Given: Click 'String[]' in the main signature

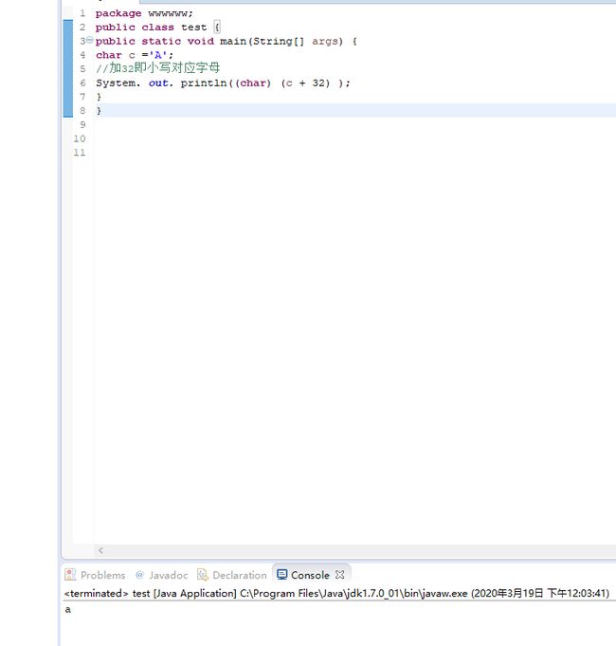Looking at the screenshot, I should point(279,41).
